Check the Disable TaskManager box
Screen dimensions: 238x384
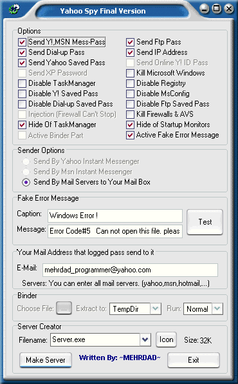click(23, 83)
